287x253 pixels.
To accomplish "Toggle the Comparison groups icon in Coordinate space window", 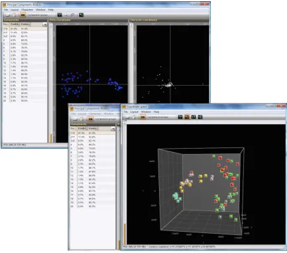I will 143,117.
